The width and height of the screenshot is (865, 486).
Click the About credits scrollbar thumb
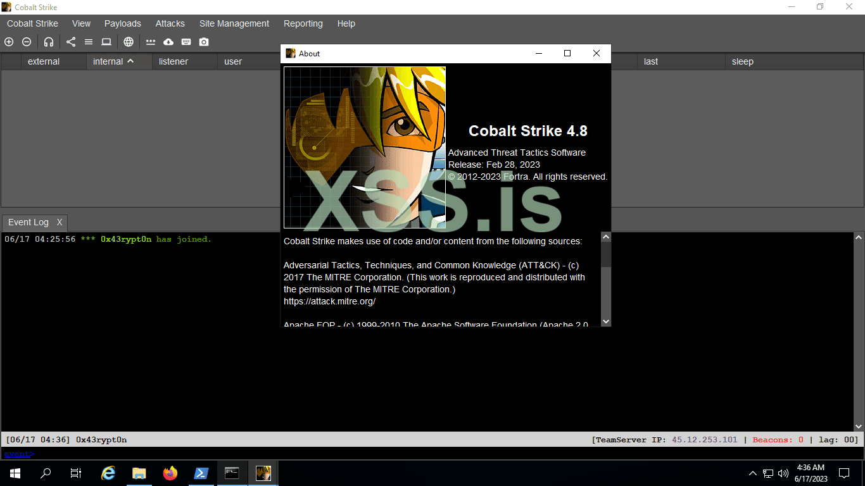[x=606, y=254]
